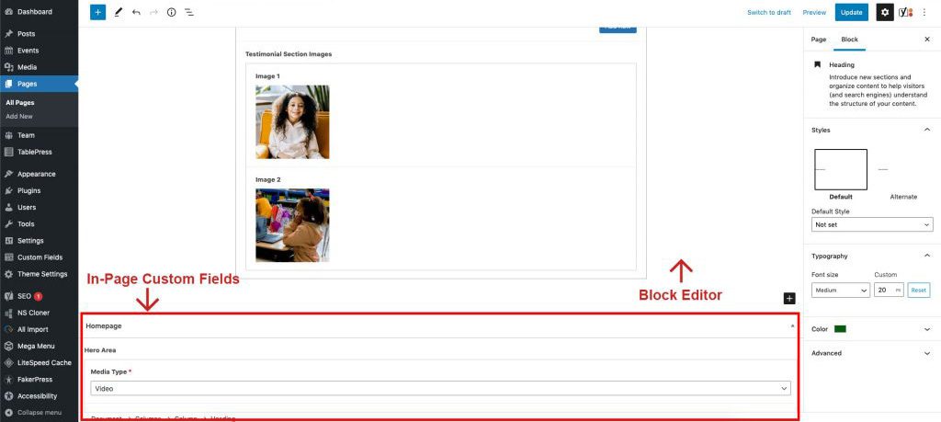Open the Yoast SEO icon in toolbar
The image size is (941, 422).
pyautogui.click(x=905, y=12)
